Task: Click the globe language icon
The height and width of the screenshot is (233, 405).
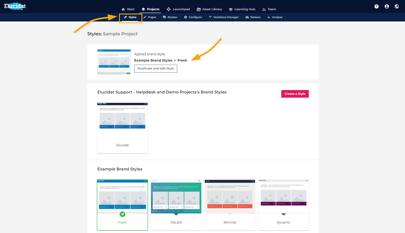Action: click(x=397, y=7)
